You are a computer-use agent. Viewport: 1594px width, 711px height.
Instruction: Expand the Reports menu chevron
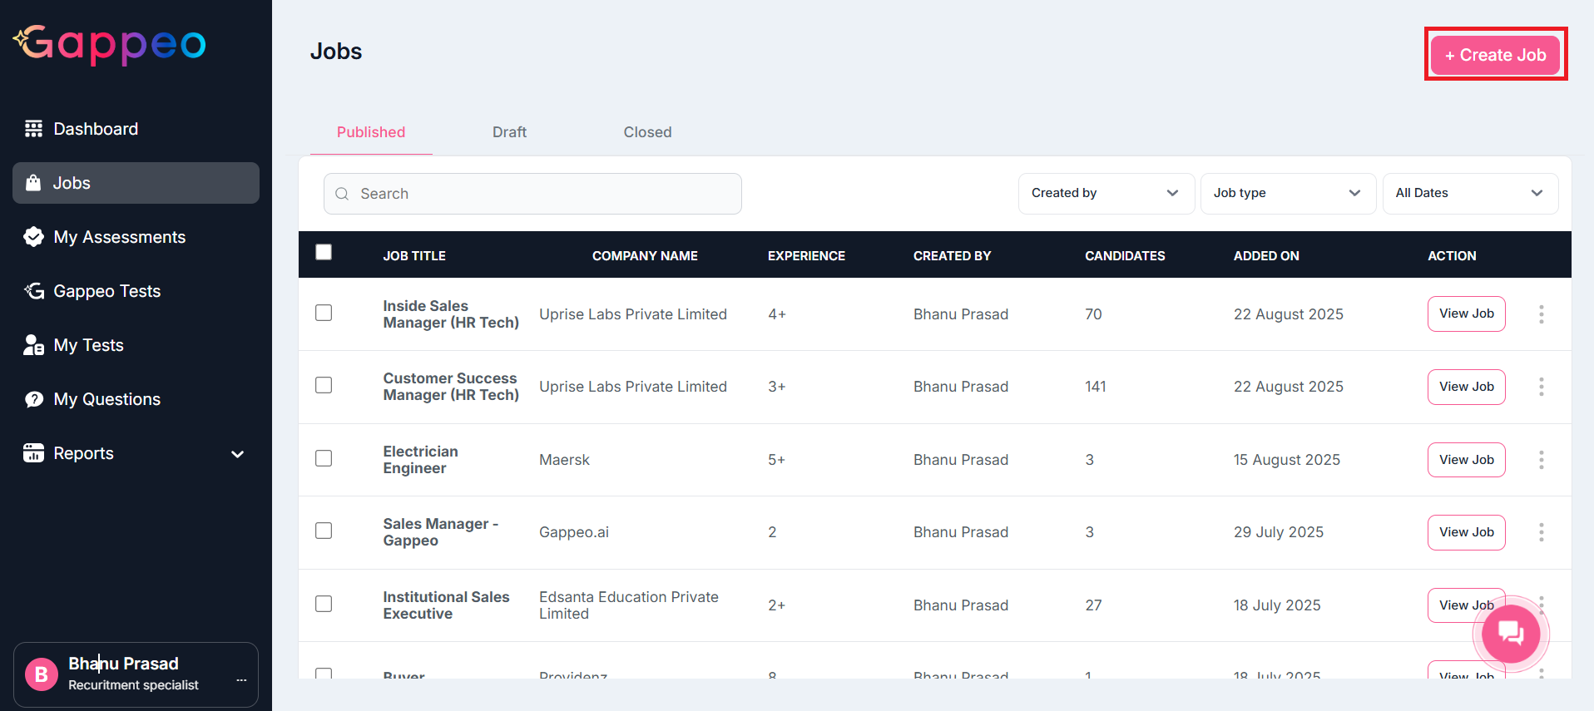(237, 454)
